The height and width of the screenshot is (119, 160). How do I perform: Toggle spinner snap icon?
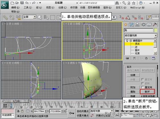pyautogui.click(x=140, y=17)
